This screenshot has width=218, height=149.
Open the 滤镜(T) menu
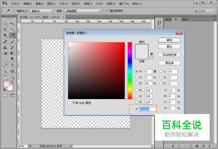[x=88, y=4]
